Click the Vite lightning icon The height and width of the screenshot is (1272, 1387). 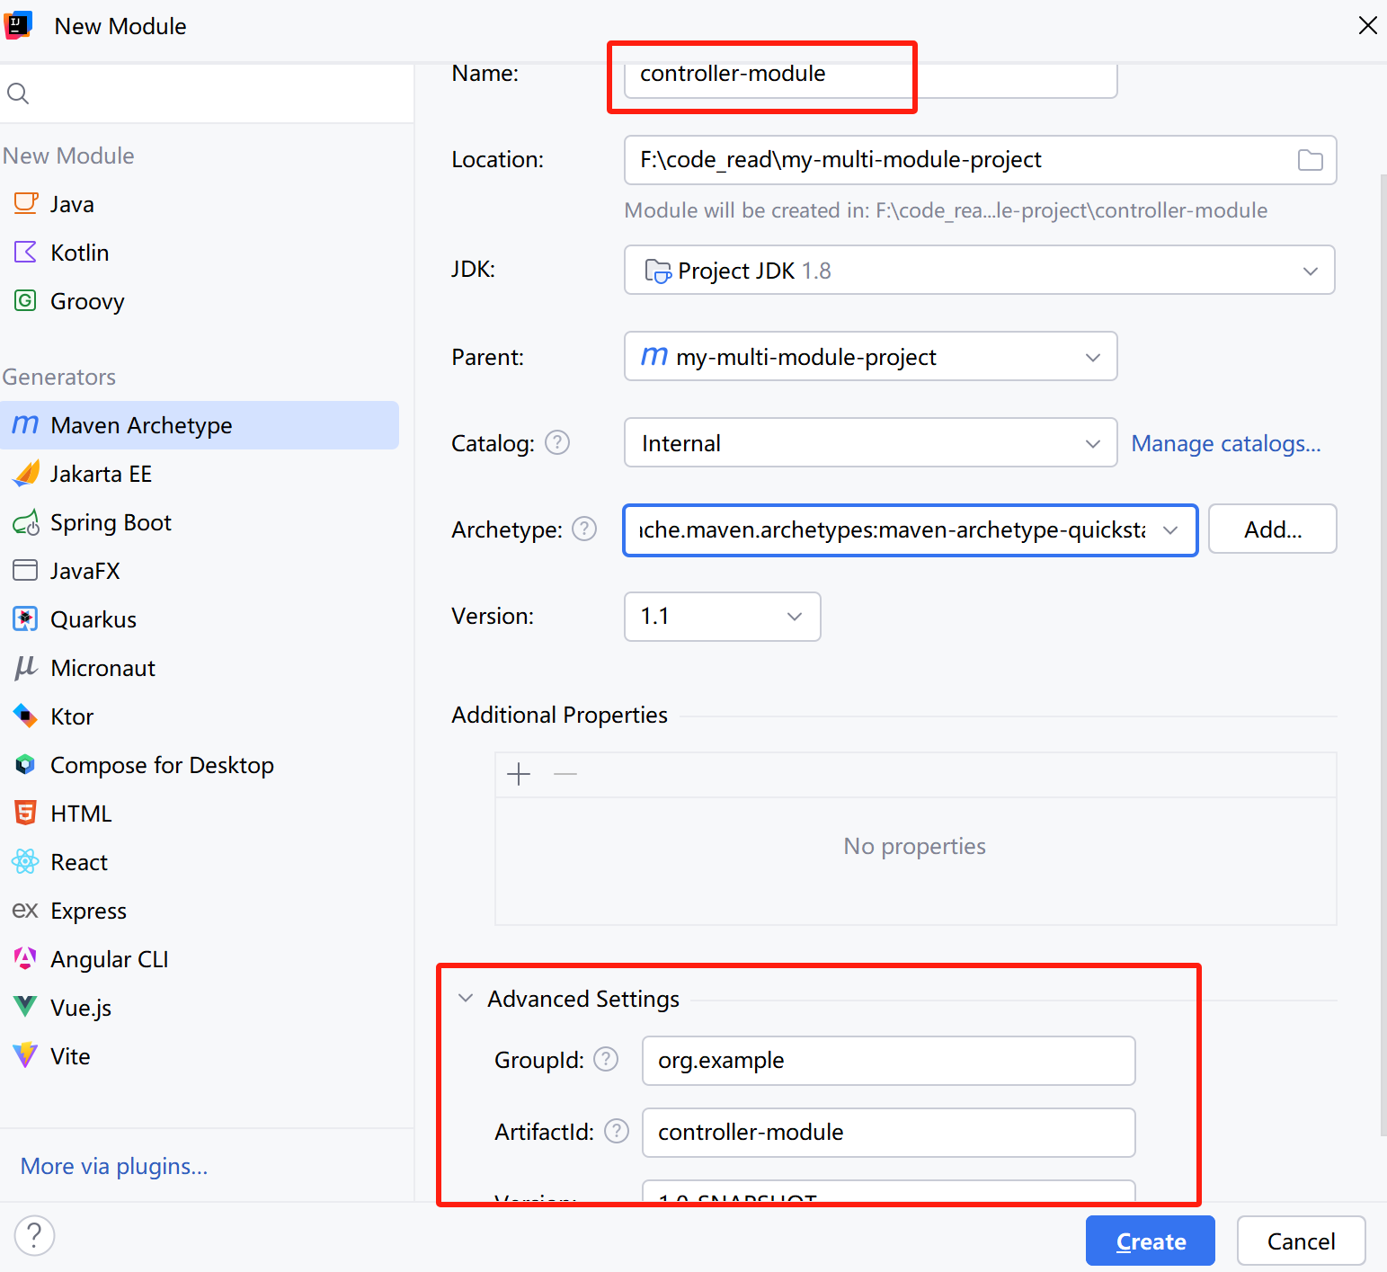tap(26, 1055)
